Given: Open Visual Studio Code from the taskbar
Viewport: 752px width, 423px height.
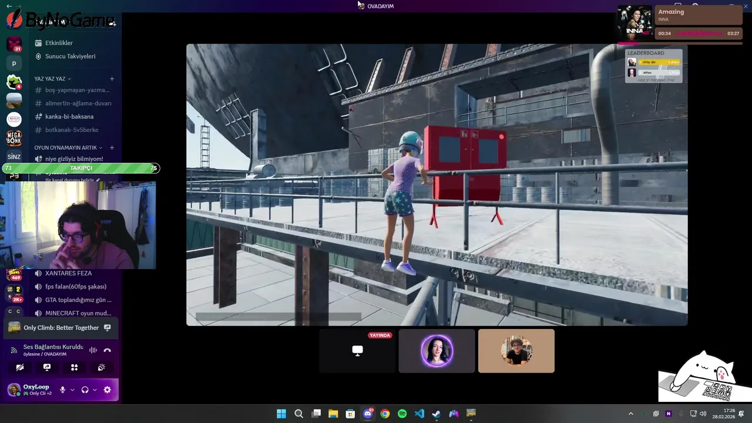Looking at the screenshot, I should coord(419,414).
